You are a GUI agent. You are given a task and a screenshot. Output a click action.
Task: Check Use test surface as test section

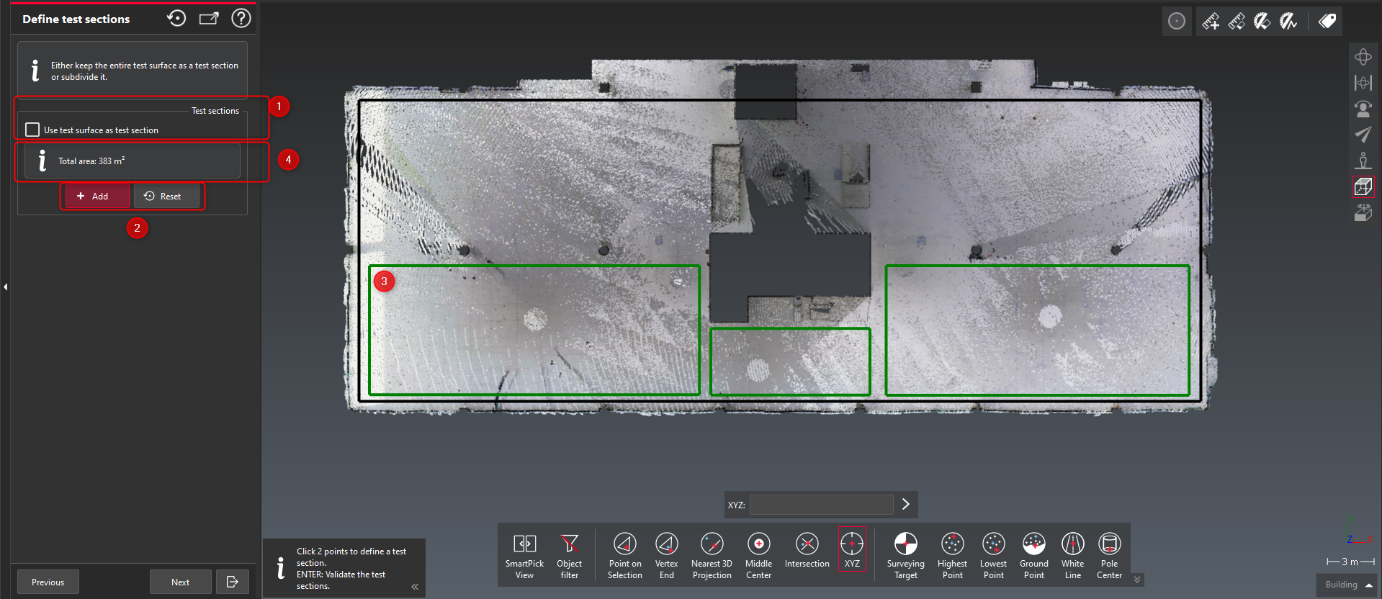(32, 130)
